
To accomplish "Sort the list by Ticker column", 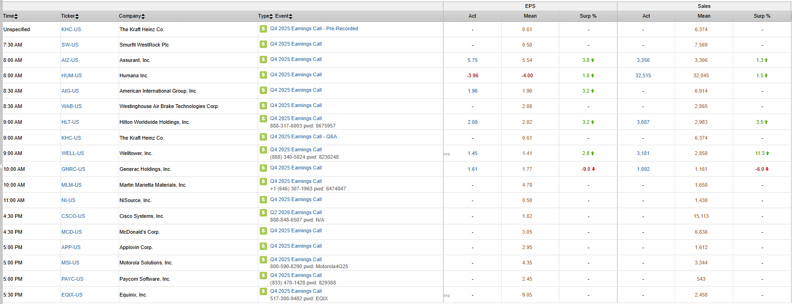I will pyautogui.click(x=70, y=16).
